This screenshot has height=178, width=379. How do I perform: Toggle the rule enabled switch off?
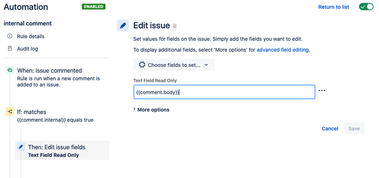[366, 7]
